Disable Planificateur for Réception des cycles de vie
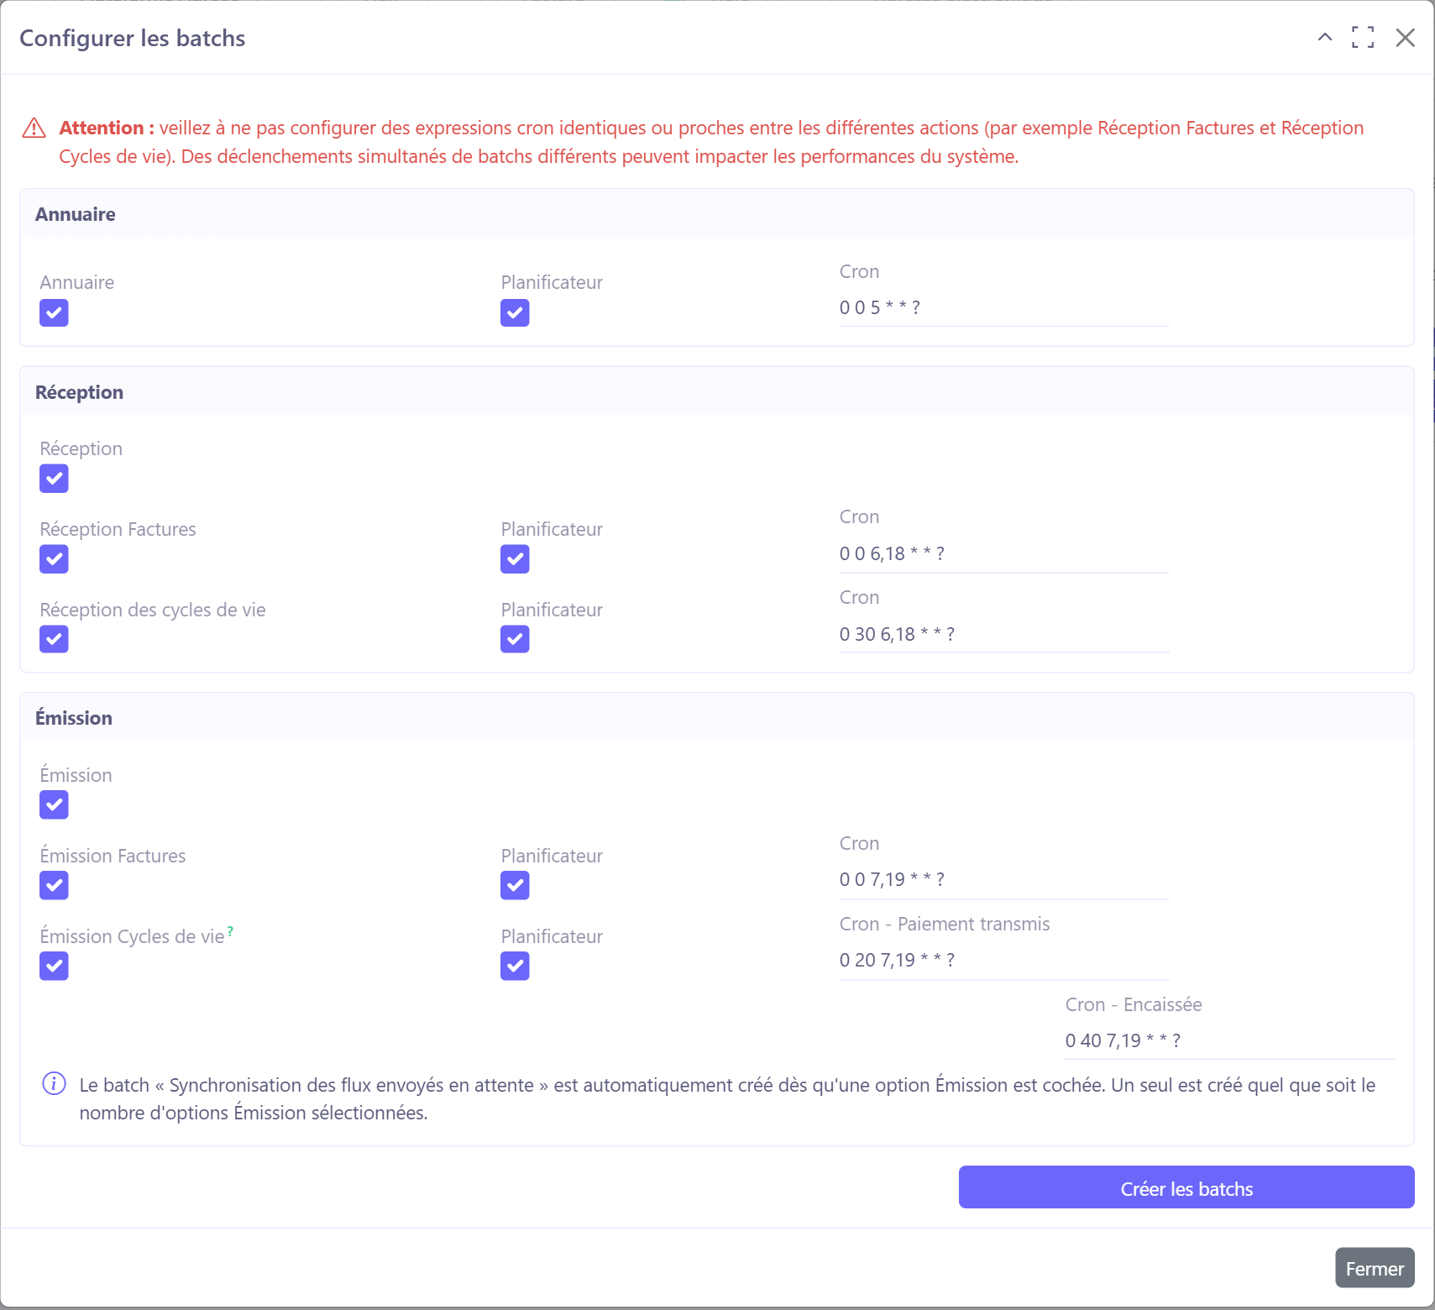 tap(515, 639)
